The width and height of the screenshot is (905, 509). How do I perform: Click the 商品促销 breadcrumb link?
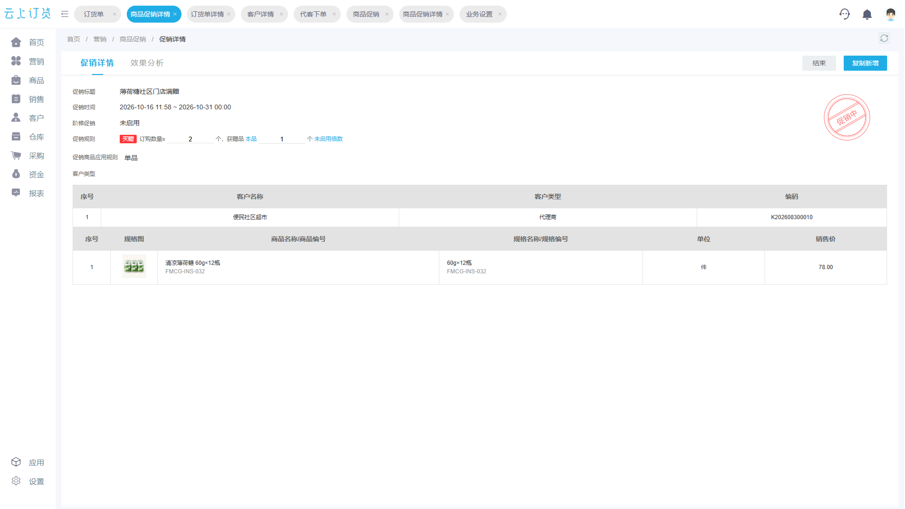click(133, 39)
